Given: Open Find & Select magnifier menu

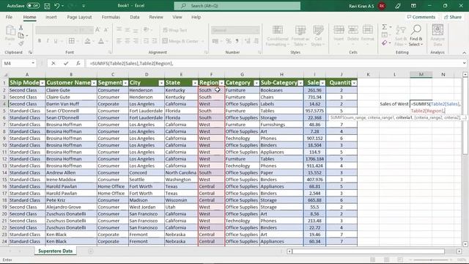Looking at the screenshot, I should pyautogui.click(x=416, y=36).
